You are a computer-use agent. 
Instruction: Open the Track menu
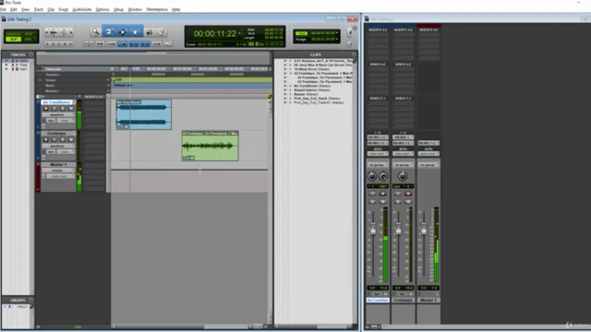[39, 9]
